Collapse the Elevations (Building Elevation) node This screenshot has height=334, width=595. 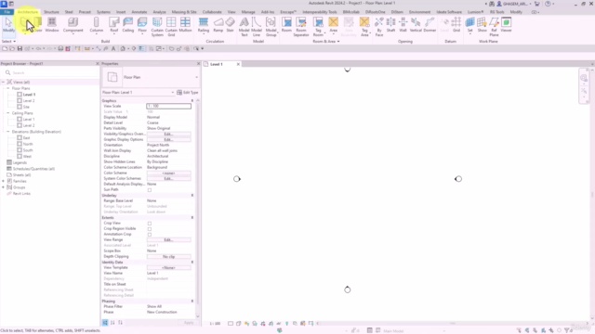8,132
